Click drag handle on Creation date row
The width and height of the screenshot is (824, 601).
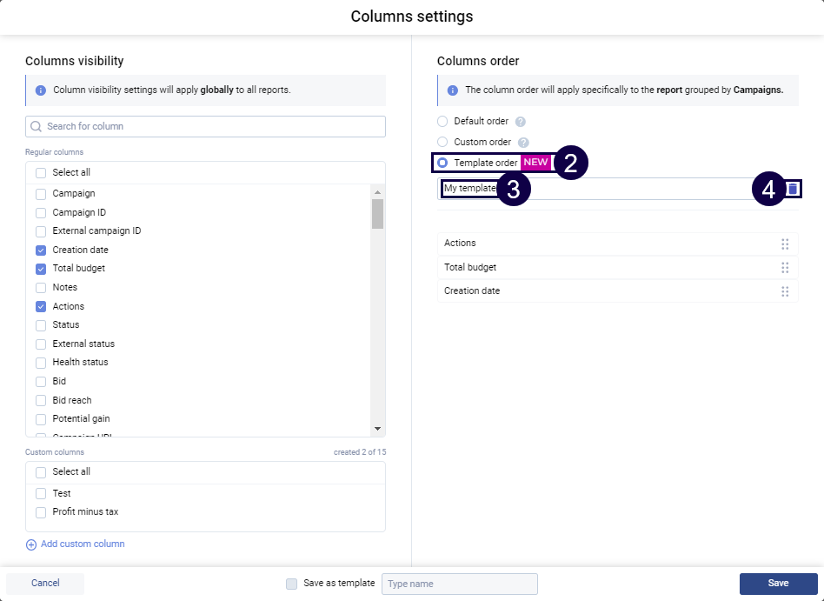(785, 291)
